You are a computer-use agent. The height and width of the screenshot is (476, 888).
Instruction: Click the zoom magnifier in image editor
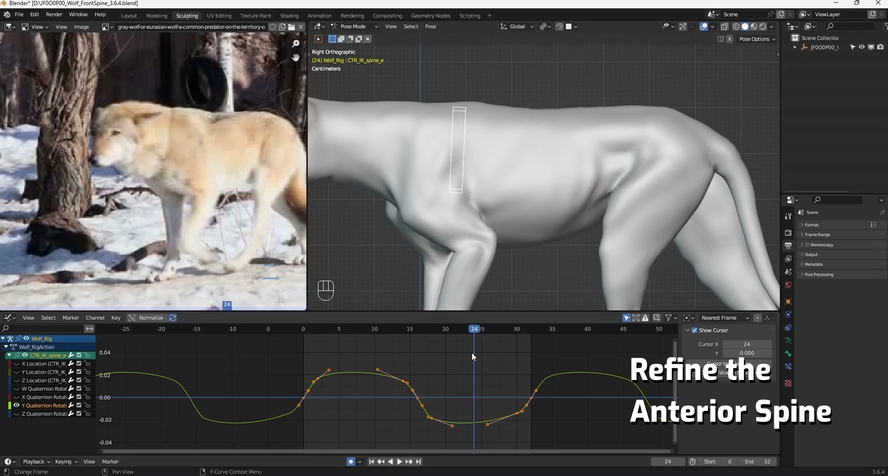pos(296,44)
